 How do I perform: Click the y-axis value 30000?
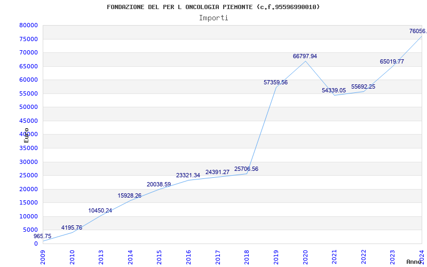28,162
